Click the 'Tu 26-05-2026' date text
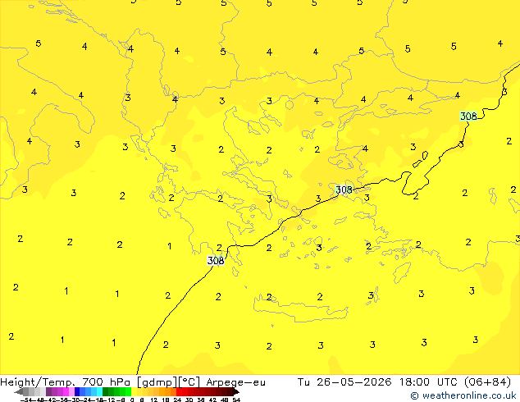The width and height of the screenshot is (520, 402). 344,382
